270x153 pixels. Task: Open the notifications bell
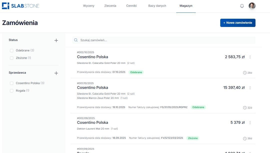click(242, 6)
